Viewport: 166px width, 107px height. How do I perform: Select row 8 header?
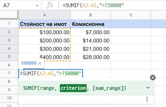[x=9, y=81]
